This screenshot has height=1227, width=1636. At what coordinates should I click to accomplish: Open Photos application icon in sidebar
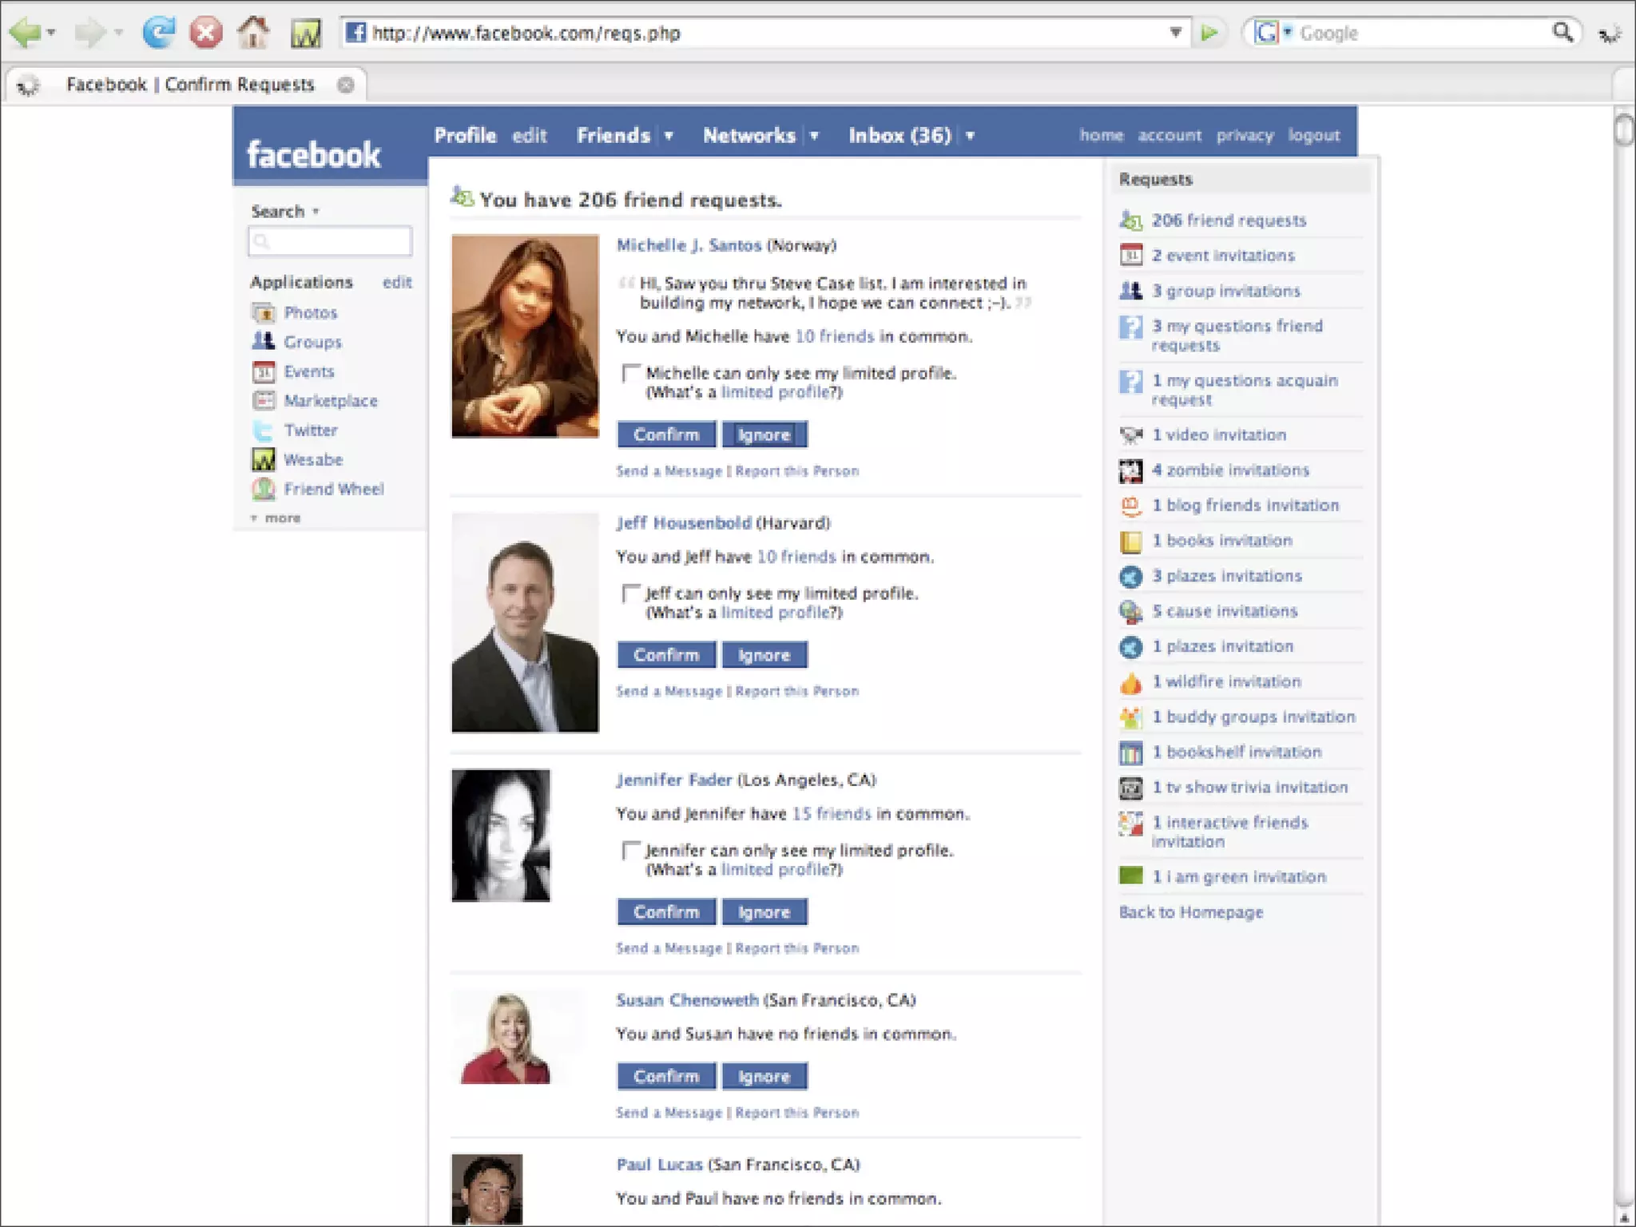click(x=263, y=312)
